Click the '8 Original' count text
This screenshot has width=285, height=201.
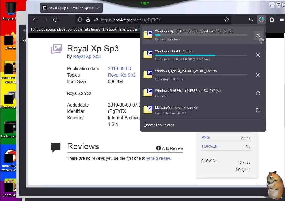pos(243,170)
